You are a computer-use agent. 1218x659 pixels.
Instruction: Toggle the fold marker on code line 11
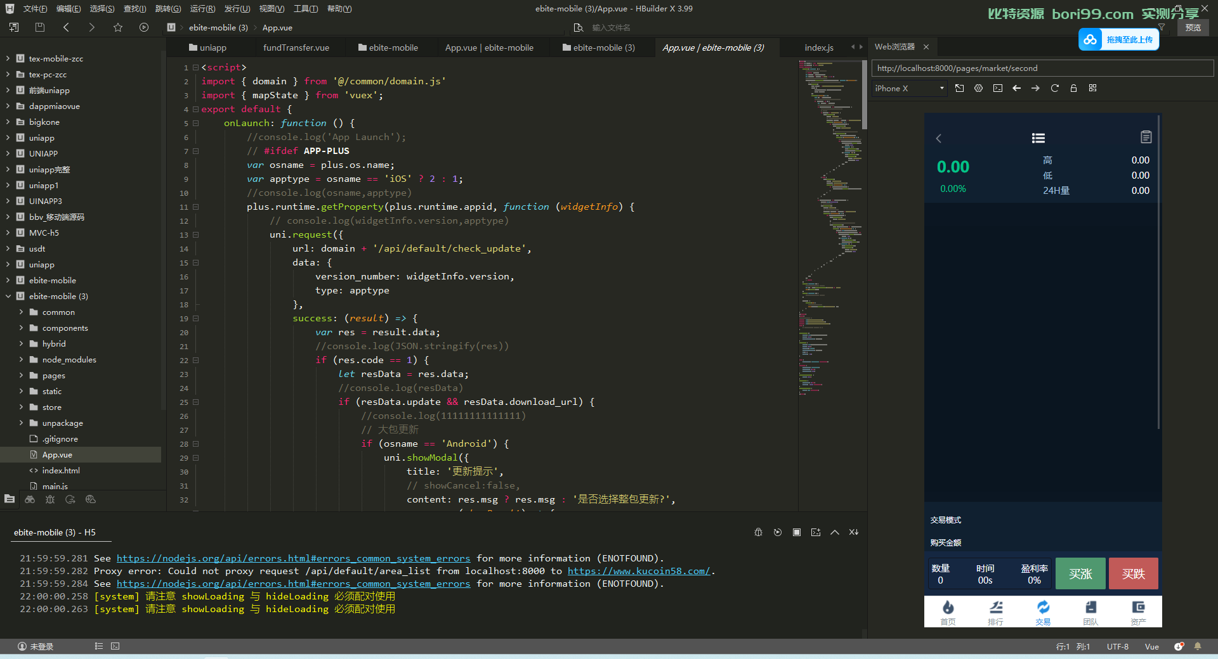click(x=196, y=207)
